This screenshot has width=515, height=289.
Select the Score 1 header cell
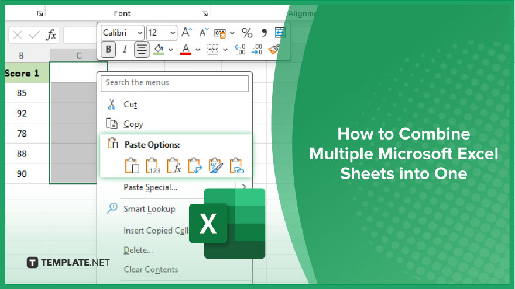click(x=28, y=73)
